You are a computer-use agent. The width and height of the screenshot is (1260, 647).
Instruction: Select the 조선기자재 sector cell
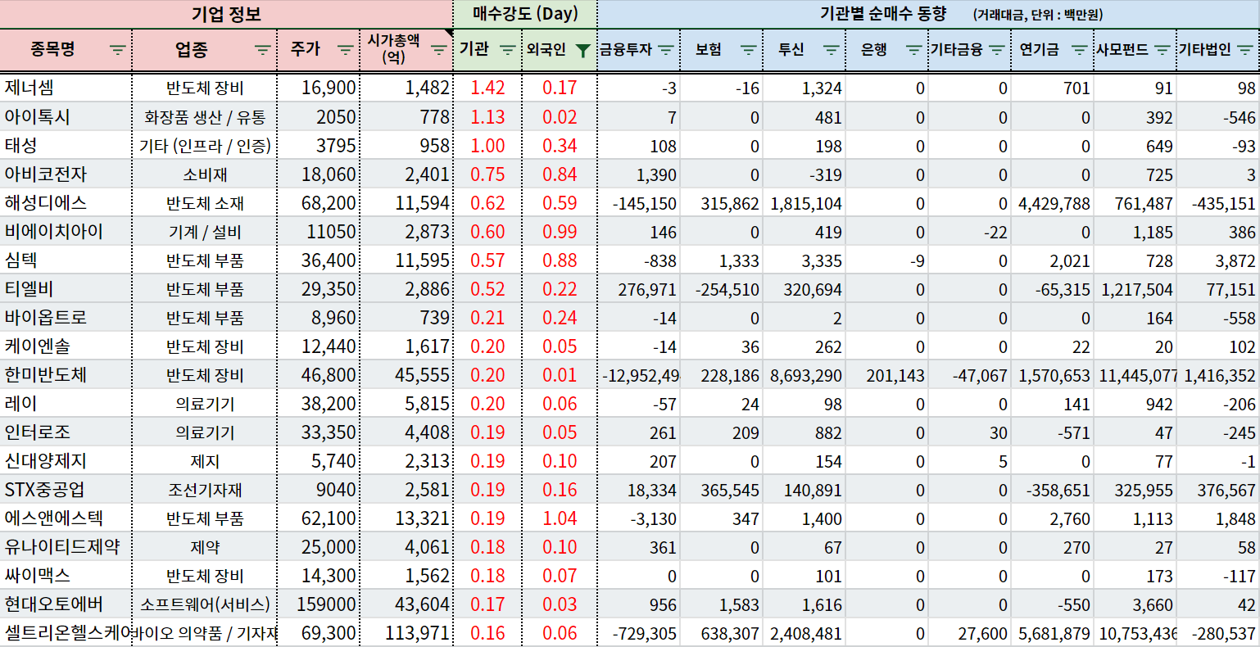click(x=205, y=489)
